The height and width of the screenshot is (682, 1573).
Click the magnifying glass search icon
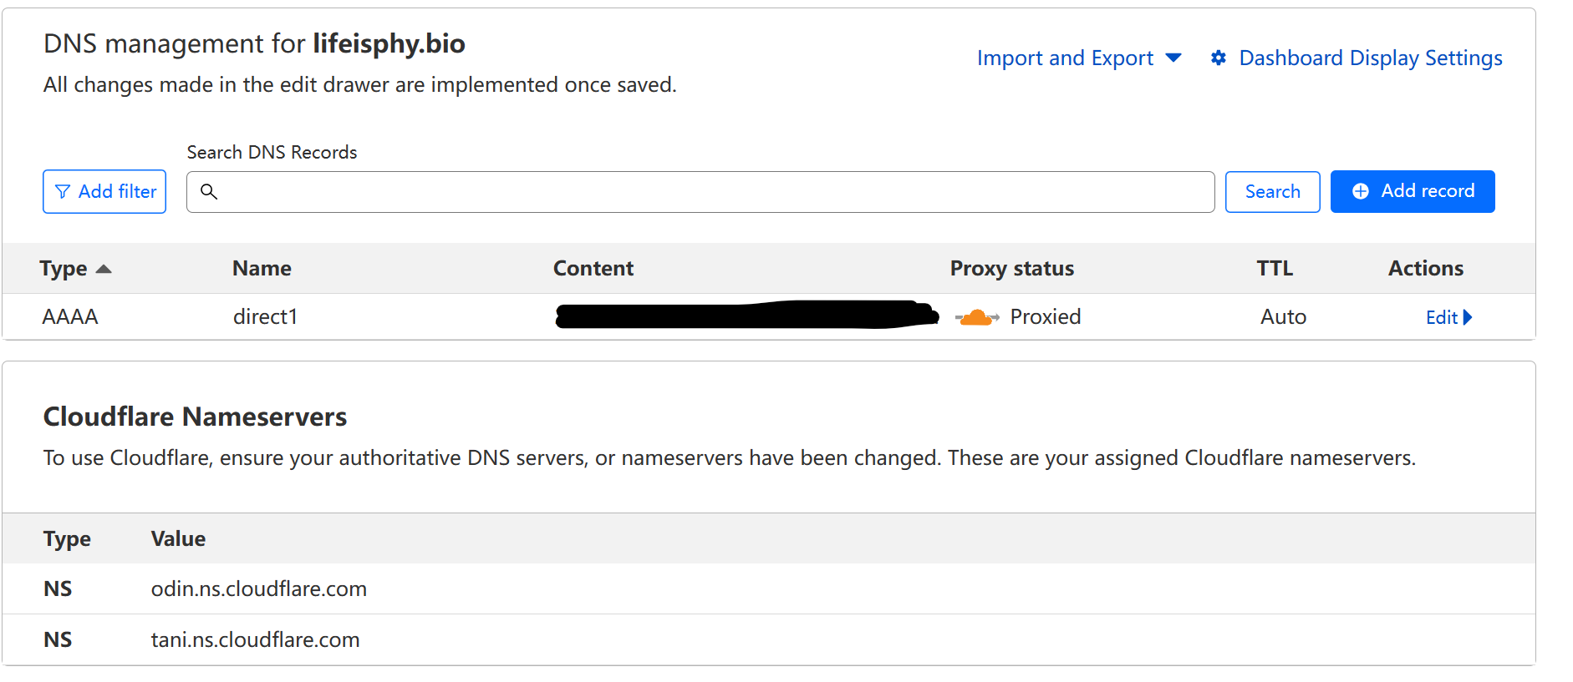(x=209, y=192)
